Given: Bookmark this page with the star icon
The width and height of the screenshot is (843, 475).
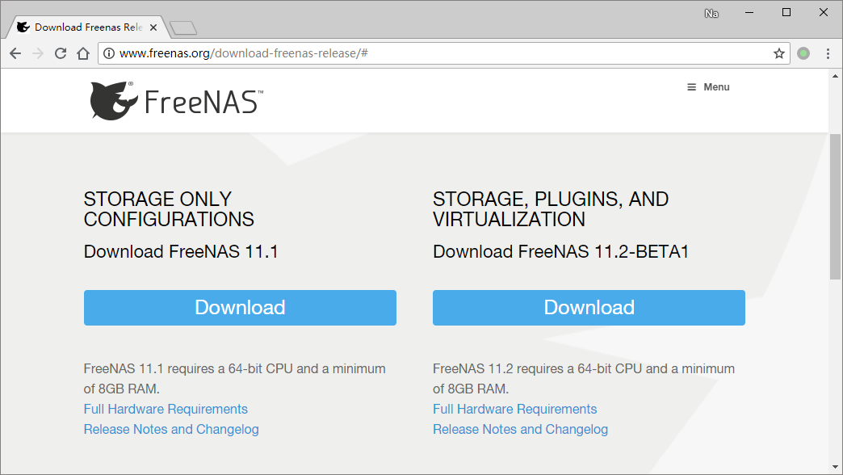Looking at the screenshot, I should [x=779, y=53].
